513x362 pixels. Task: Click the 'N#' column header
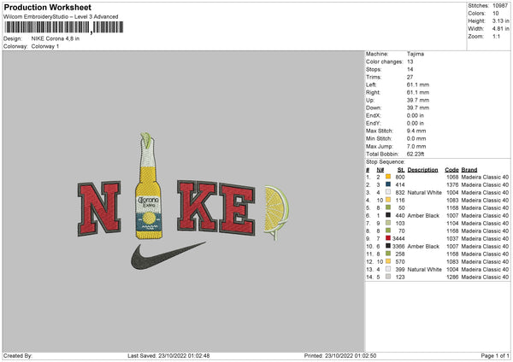point(380,170)
